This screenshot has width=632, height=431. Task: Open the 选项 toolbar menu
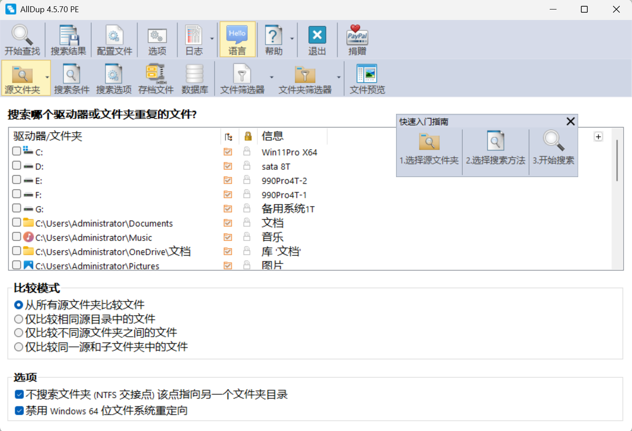click(x=157, y=39)
